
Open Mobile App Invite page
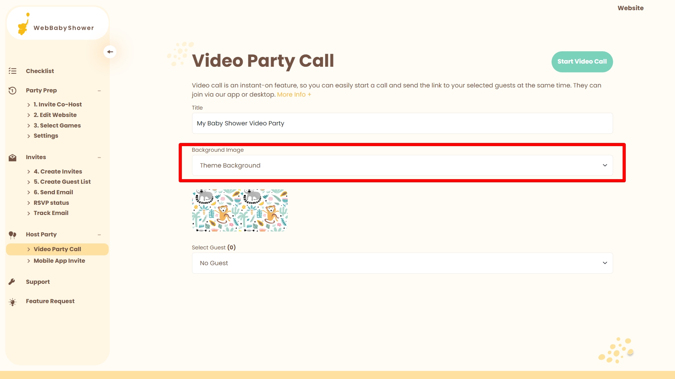pyautogui.click(x=59, y=261)
